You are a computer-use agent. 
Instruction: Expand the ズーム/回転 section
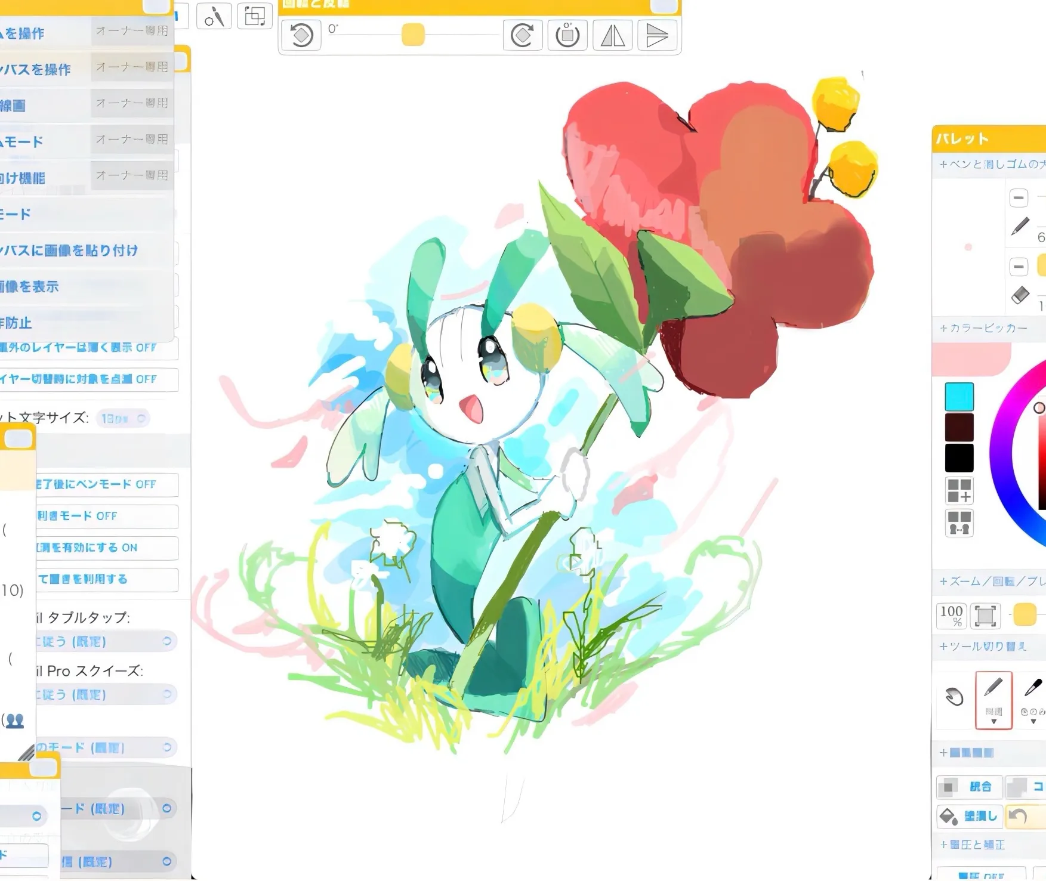pyautogui.click(x=991, y=581)
